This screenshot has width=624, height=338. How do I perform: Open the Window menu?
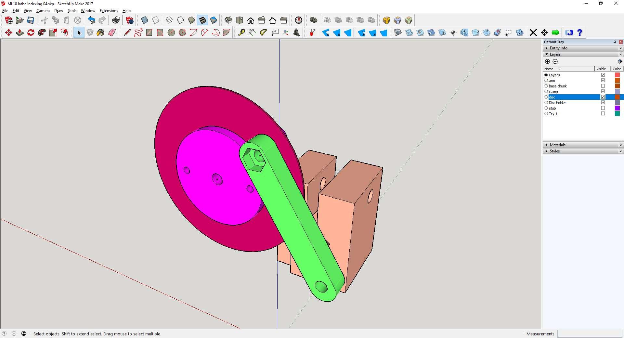click(88, 11)
